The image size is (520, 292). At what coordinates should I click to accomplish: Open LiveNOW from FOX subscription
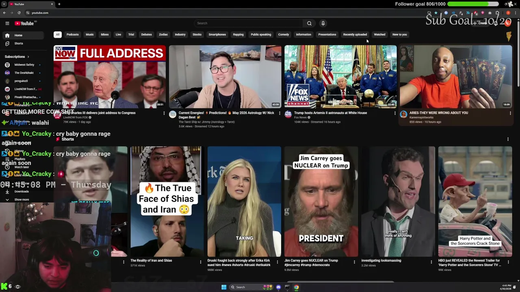(23, 89)
